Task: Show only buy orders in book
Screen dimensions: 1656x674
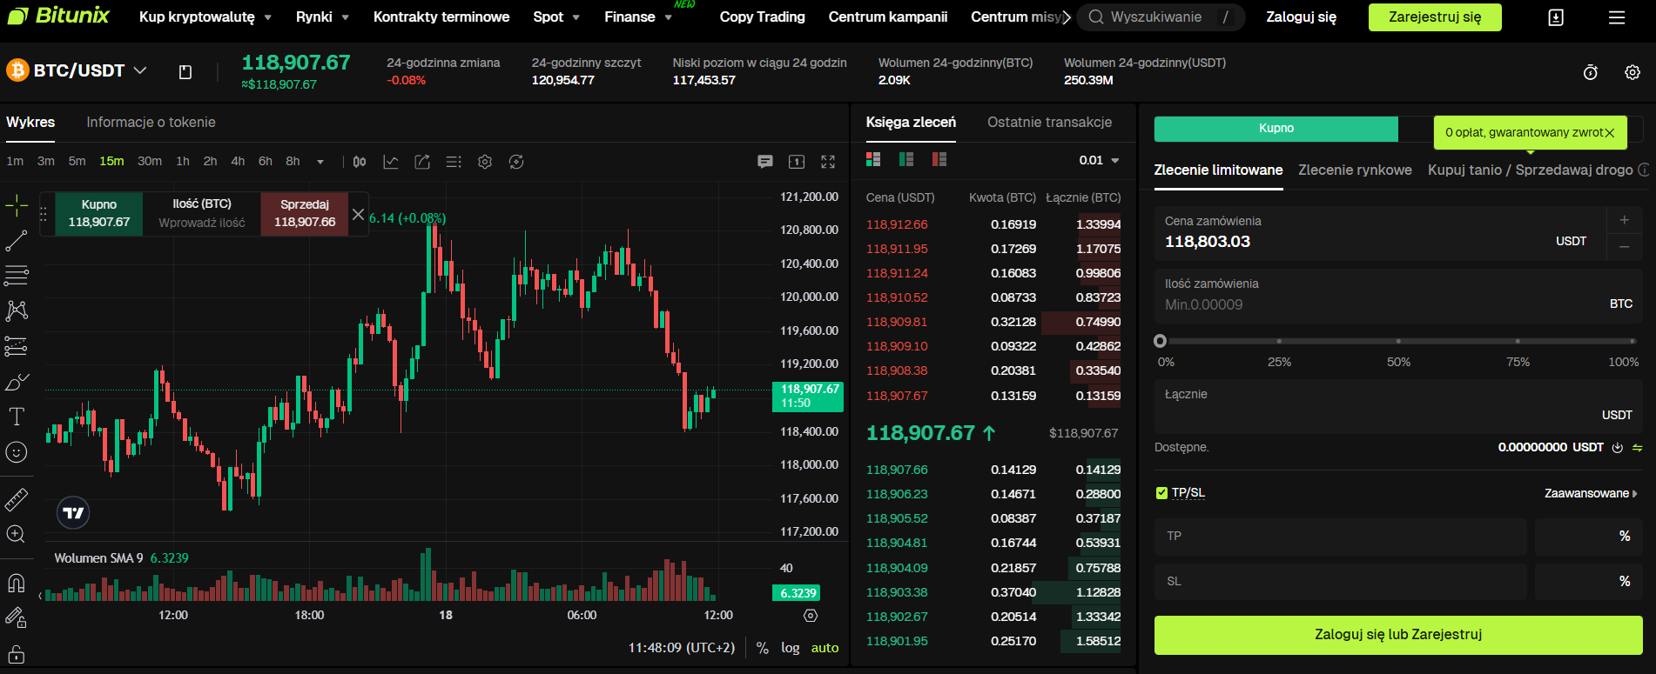Action: (906, 159)
